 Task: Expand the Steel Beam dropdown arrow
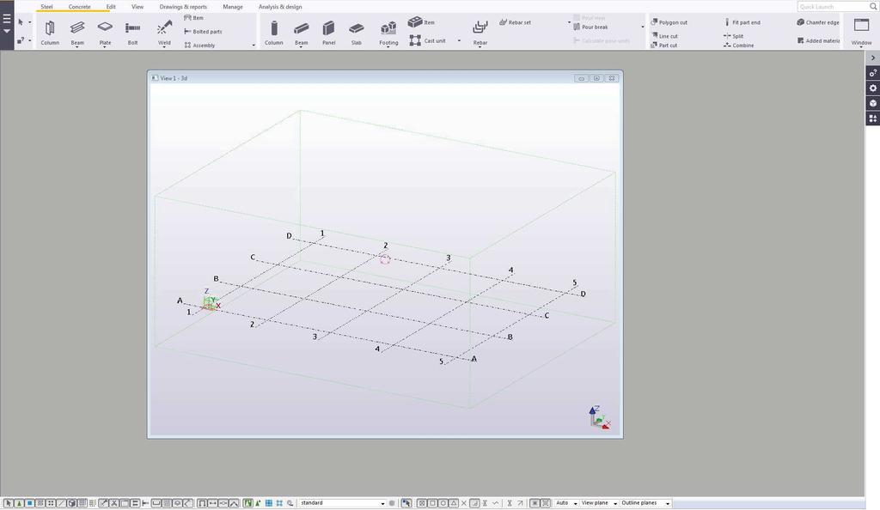coord(76,47)
